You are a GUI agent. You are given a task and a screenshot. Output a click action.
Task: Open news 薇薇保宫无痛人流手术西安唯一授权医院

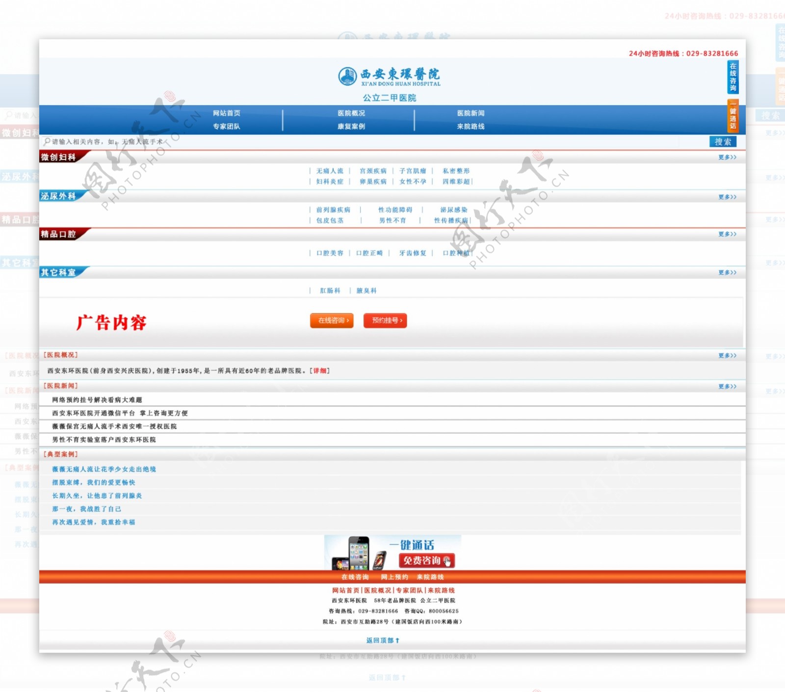[x=114, y=426]
